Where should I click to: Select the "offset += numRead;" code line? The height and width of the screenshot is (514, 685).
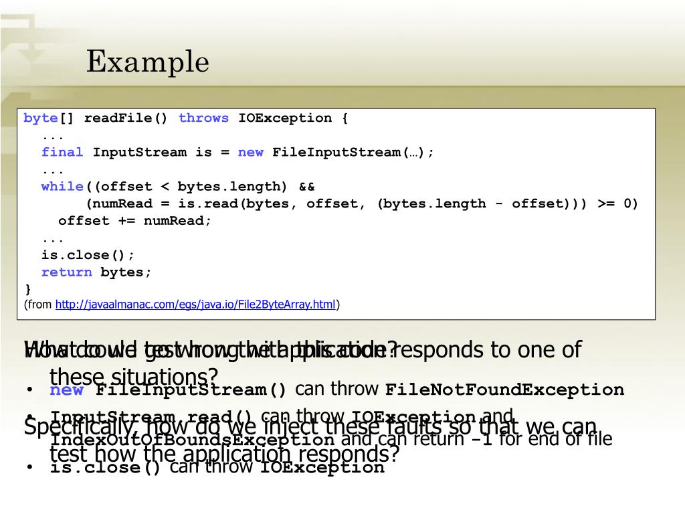point(134,221)
